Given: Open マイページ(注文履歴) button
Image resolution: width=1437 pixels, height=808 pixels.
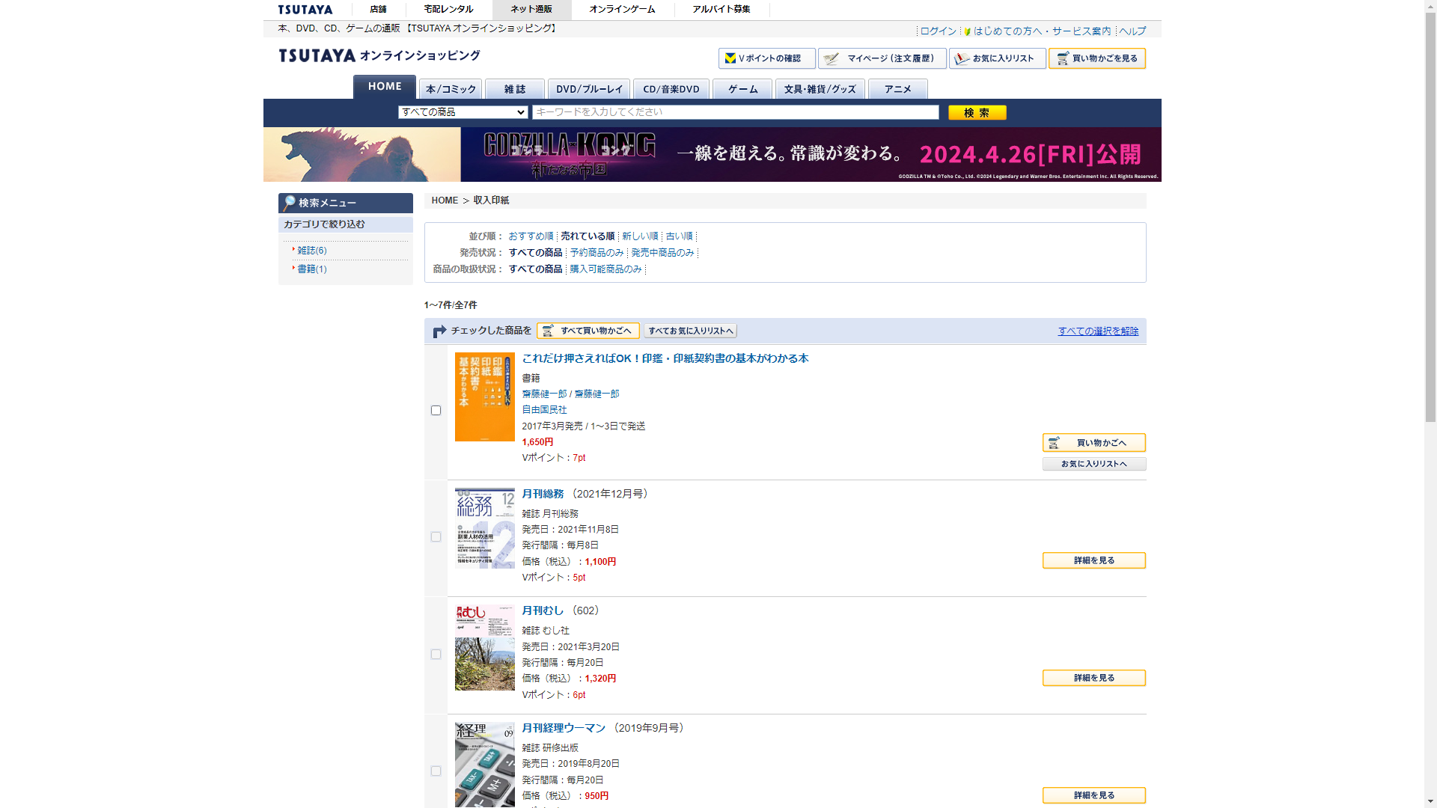Looking at the screenshot, I should point(882,58).
